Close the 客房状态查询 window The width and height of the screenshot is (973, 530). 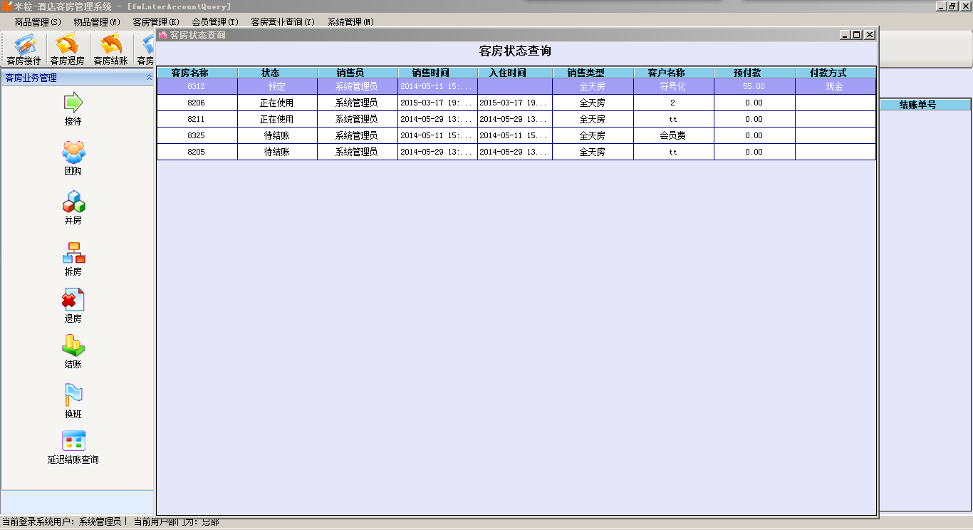870,35
